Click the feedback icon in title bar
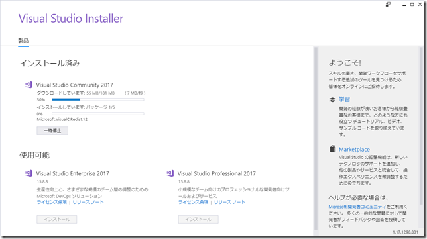This screenshot has width=427, height=239. [x=388, y=5]
